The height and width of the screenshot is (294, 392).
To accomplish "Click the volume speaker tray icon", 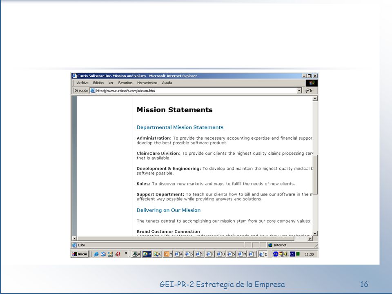I will coord(287,254).
